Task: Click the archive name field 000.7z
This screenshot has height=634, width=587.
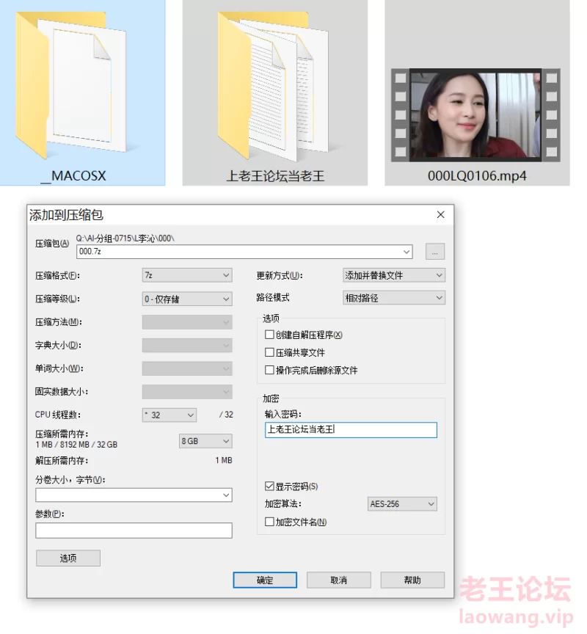Action: 244,252
